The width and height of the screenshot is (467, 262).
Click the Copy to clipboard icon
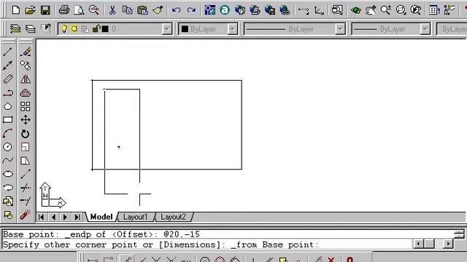128,10
